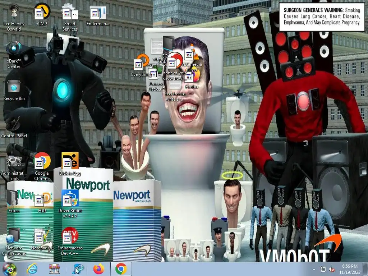The height and width of the screenshot is (276, 368).
Task: Open the xDark Center shortcut
Action: 14,55
